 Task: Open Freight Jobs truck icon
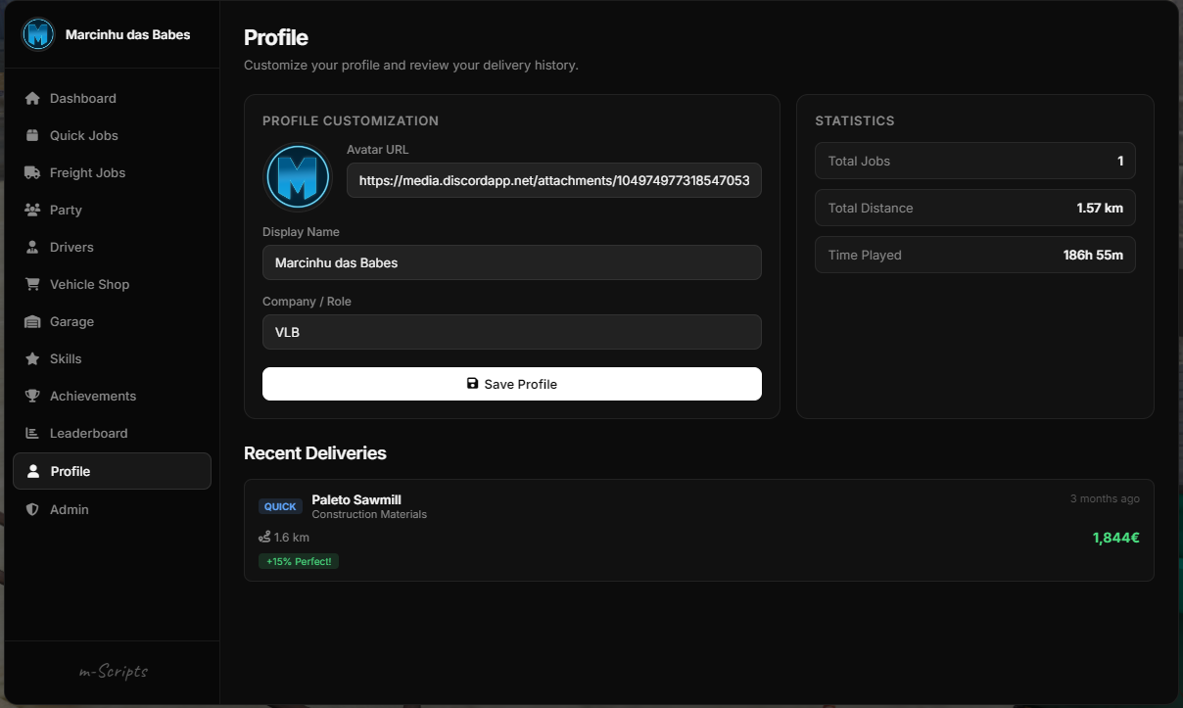click(32, 172)
